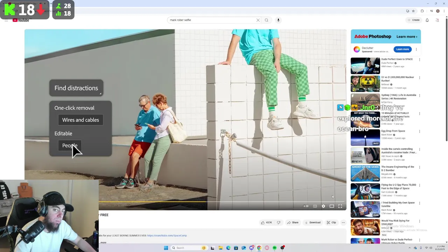Expand the description with ...more
This screenshot has height=252, width=448.
(x=103, y=243)
